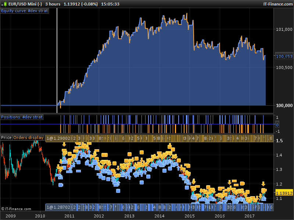Click the first orange arrow near 1.5 in late 2010
Viewport: 294px width, 220px height.
coord(64,144)
